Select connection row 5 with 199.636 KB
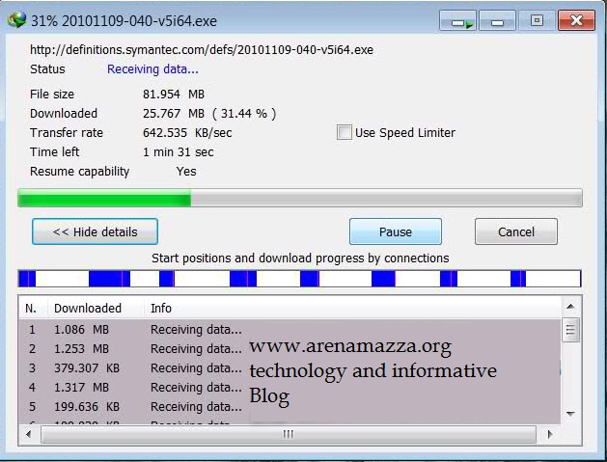Screen dimensions: 607x462 pyautogui.click(x=290, y=407)
